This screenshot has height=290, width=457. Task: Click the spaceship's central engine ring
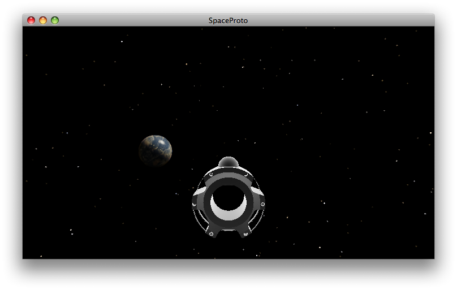(x=228, y=202)
